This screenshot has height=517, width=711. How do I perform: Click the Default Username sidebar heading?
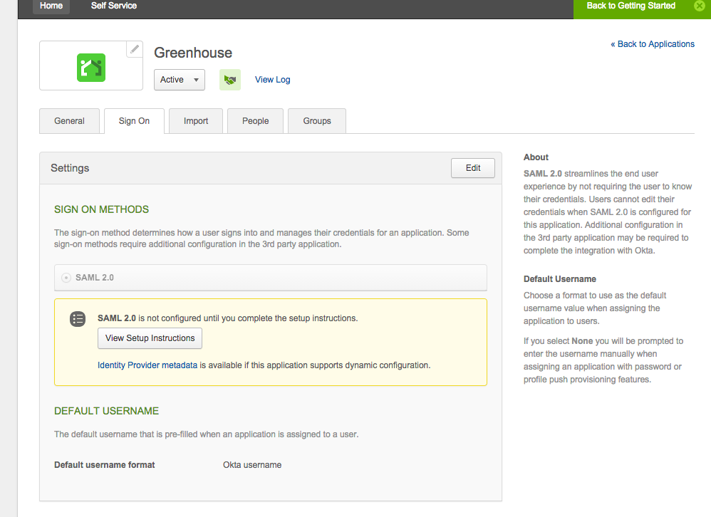tap(560, 279)
